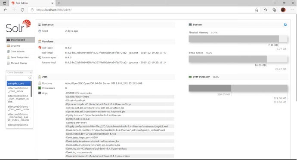
Task: Open Thread Dump page
Action: pos(19,63)
